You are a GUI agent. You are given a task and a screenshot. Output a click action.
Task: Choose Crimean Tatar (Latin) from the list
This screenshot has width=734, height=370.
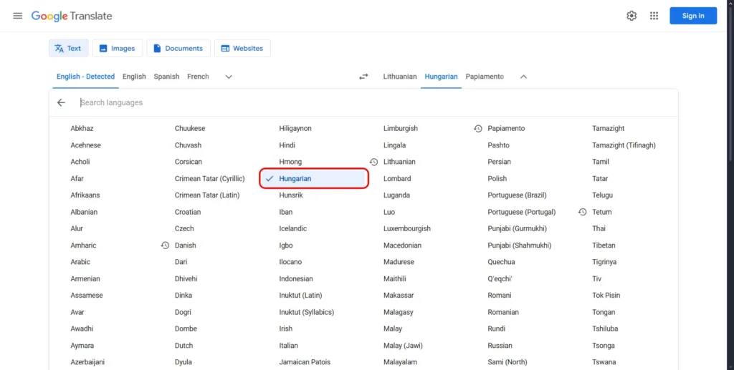(207, 195)
